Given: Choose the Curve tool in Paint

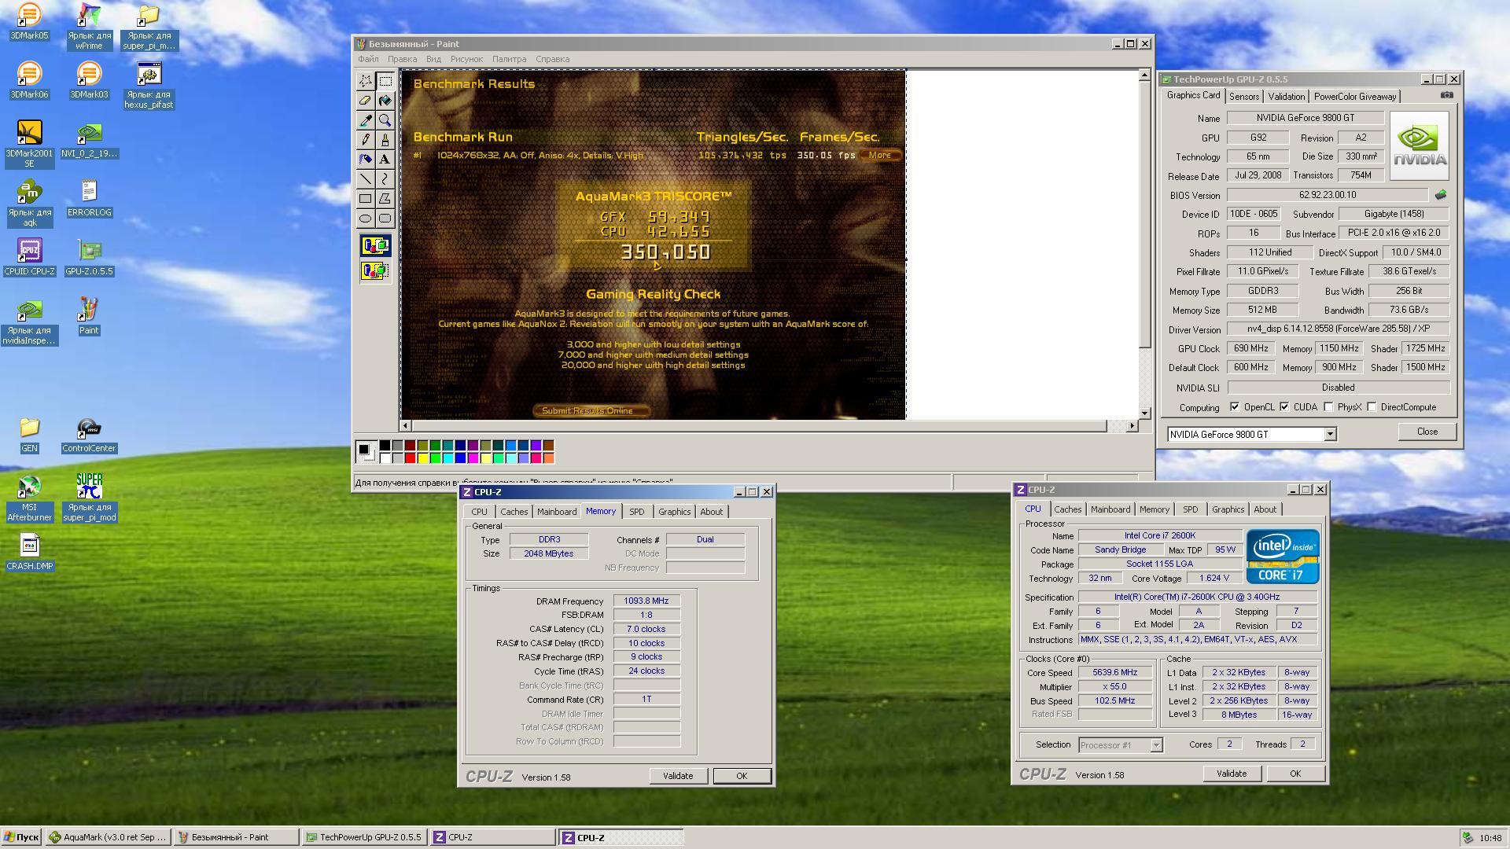Looking at the screenshot, I should coord(385,178).
